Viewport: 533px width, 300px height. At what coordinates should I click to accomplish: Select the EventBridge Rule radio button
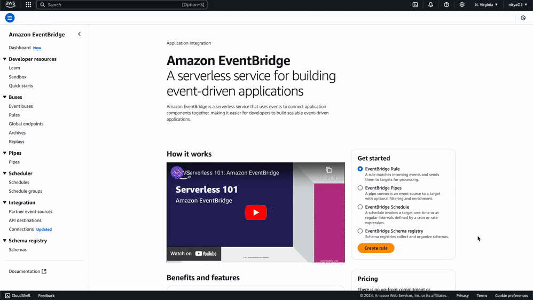(x=360, y=169)
